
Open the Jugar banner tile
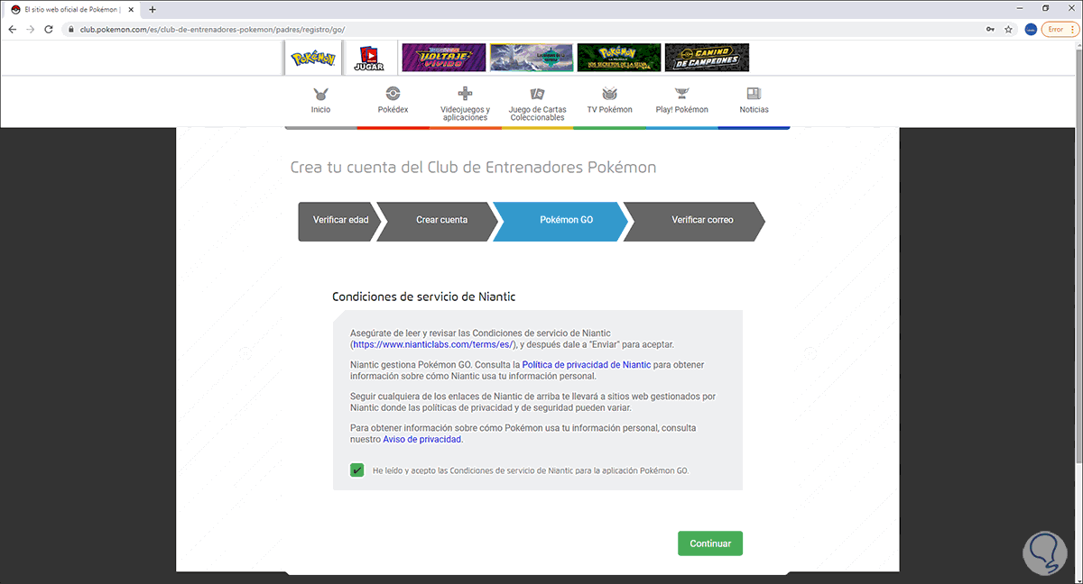tap(370, 58)
